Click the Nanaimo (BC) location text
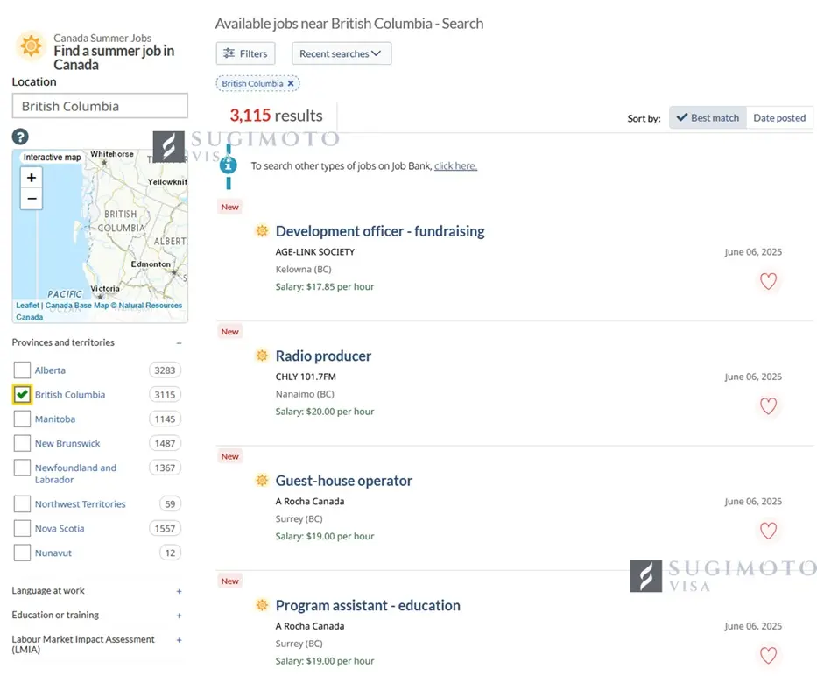The height and width of the screenshot is (683, 817). tap(305, 394)
